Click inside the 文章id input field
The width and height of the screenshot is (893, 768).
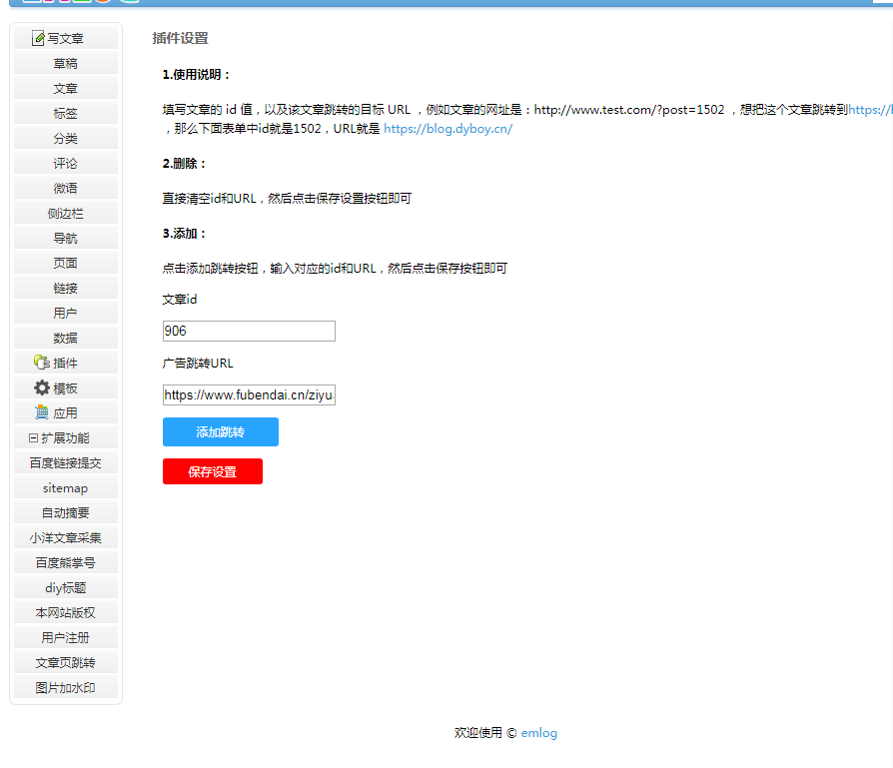coord(248,331)
